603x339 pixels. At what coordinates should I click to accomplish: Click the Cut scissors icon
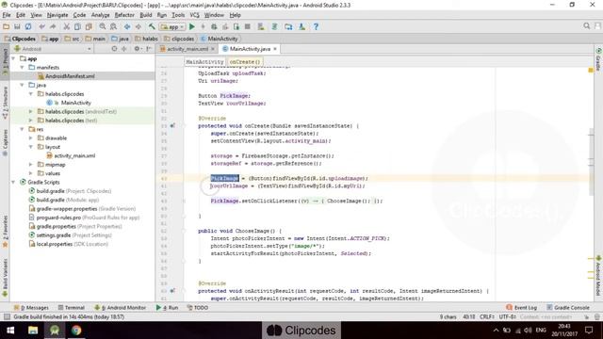coord(67,26)
